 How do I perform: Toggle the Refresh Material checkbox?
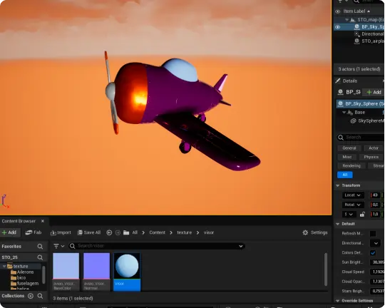point(373,233)
